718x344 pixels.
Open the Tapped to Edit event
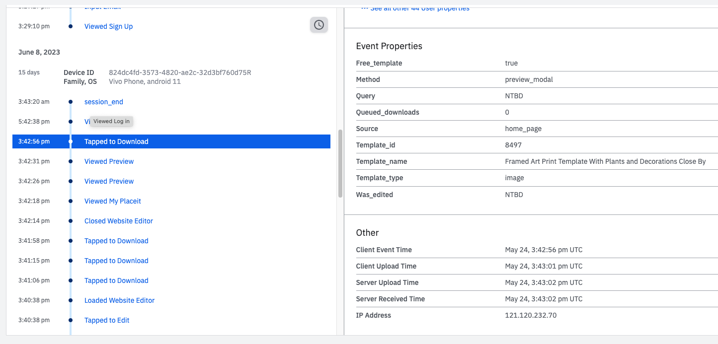107,320
